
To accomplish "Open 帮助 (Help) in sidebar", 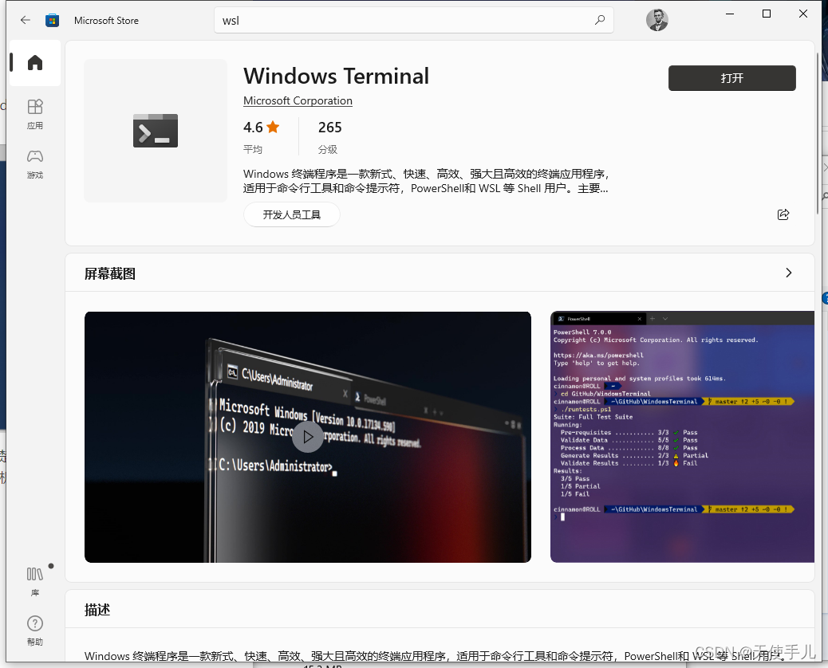I will coord(35,631).
